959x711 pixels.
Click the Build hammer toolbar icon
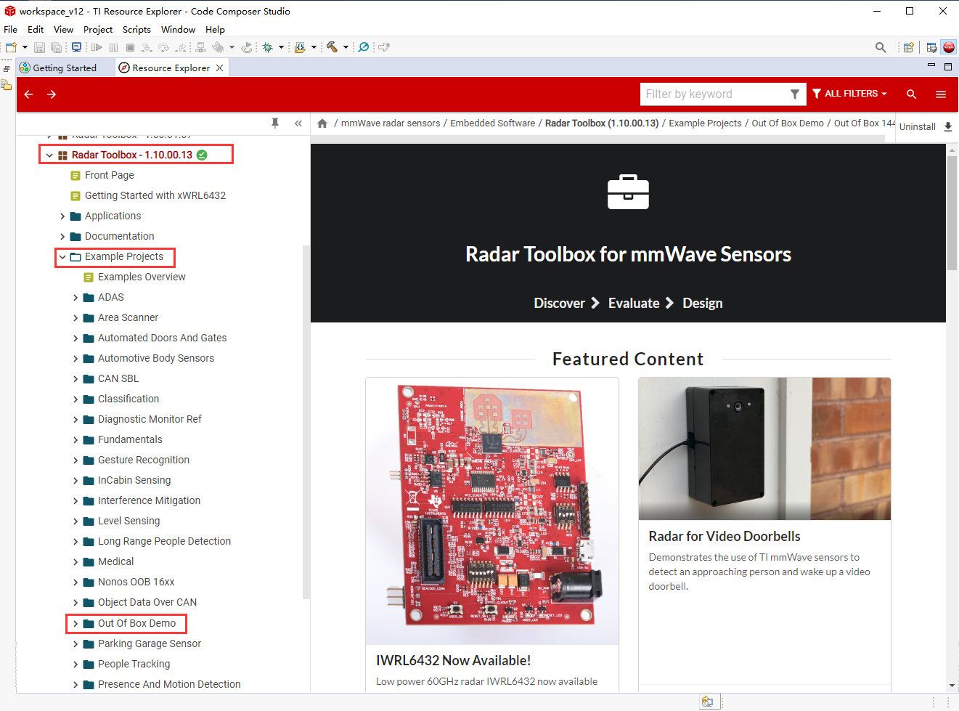(332, 47)
